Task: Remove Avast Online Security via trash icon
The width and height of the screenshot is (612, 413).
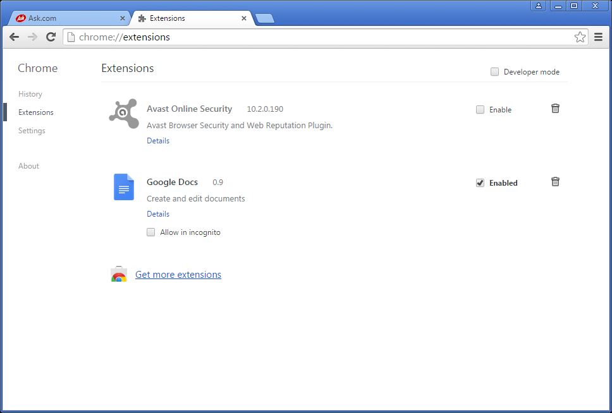Action: click(555, 109)
